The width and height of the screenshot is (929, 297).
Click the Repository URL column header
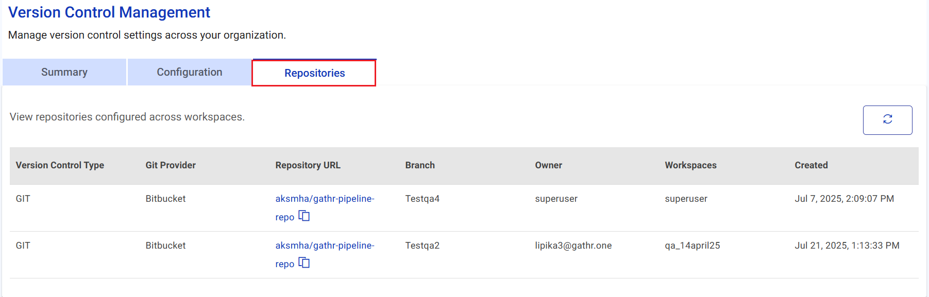click(x=308, y=165)
